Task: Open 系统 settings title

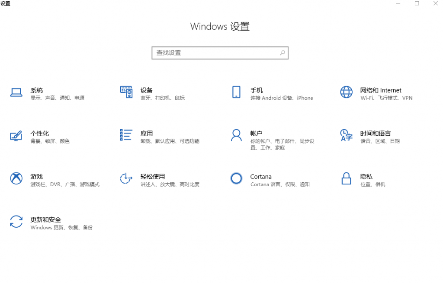Action: click(x=37, y=90)
